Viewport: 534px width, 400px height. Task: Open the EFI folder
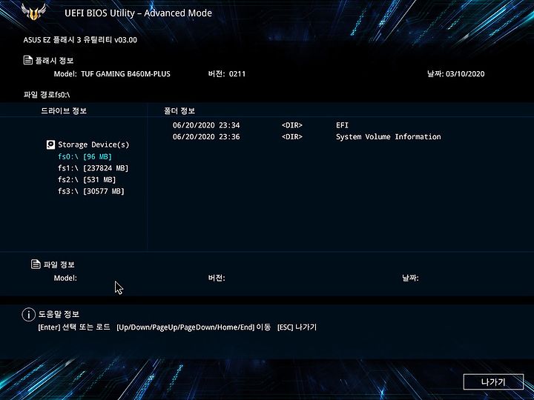pyautogui.click(x=342, y=125)
